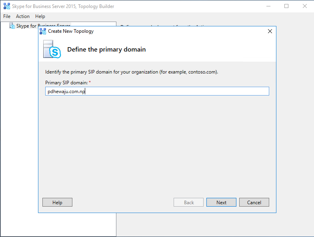This screenshot has width=314, height=237.
Task: Click the Create New Topology dialog title icon
Action: [x=43, y=31]
